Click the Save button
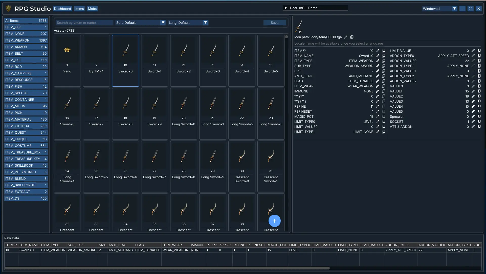 (x=275, y=23)
